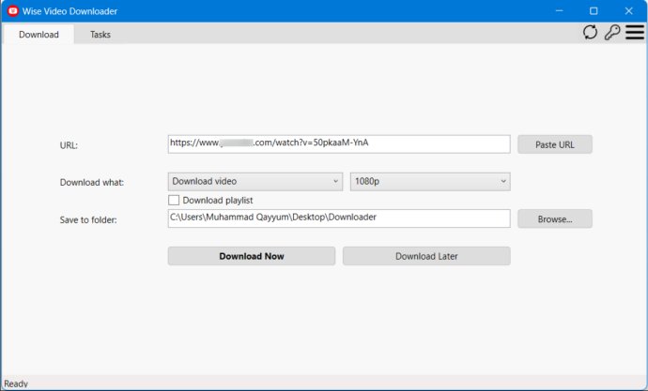Minimize the Wise Video Downloader window

click(559, 10)
